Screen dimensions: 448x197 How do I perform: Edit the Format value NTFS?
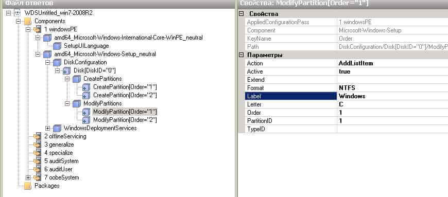point(392,88)
